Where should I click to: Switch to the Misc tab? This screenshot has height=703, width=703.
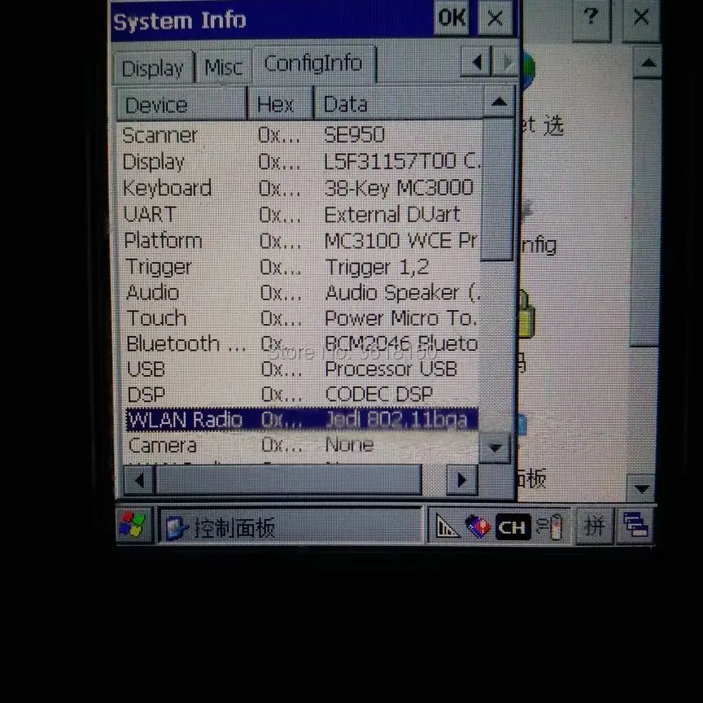[223, 68]
